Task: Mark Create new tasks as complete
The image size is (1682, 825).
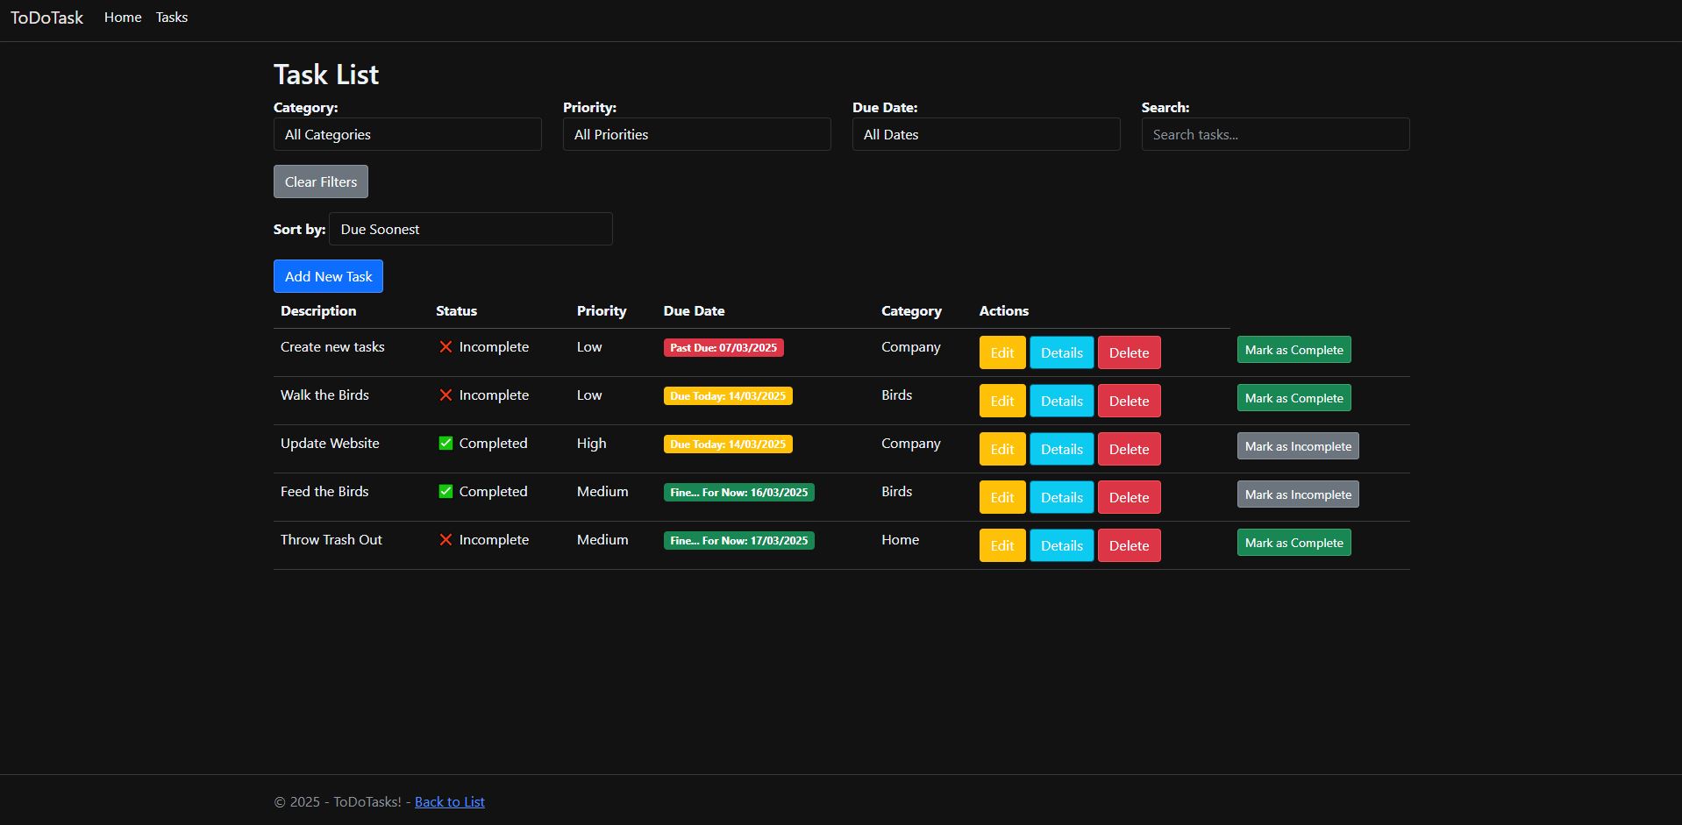Action: (1294, 350)
